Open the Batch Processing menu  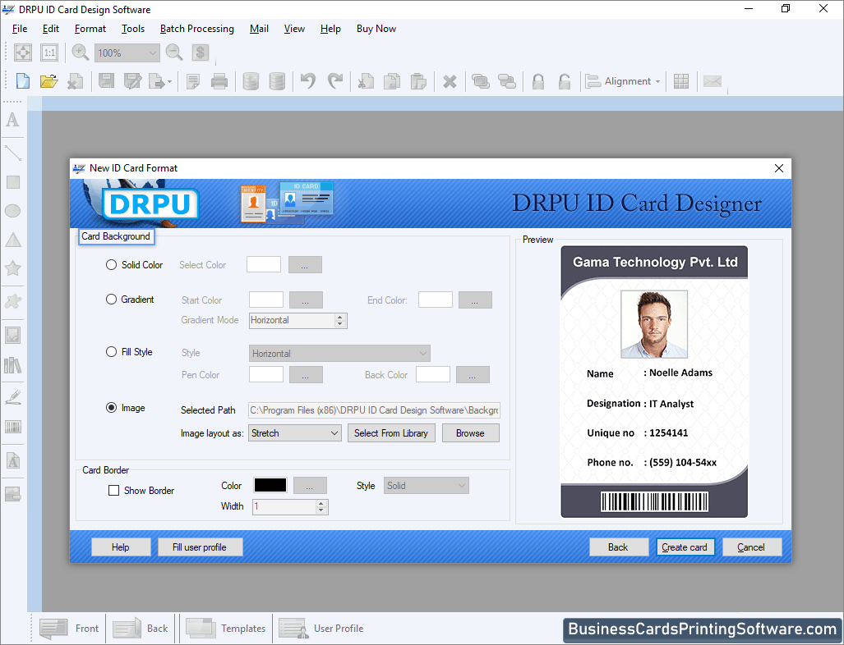[196, 28]
